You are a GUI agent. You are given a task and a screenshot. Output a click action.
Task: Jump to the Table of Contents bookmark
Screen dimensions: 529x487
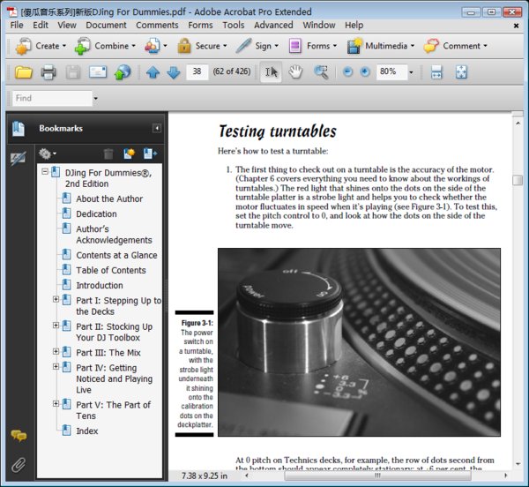pyautogui.click(x=111, y=270)
